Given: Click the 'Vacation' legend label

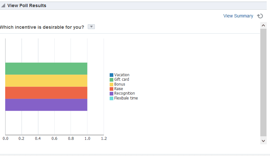Looking at the screenshot, I should pos(122,75).
